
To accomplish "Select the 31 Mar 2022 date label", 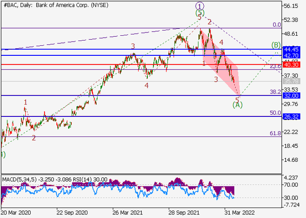I will pyautogui.click(x=240, y=213).
